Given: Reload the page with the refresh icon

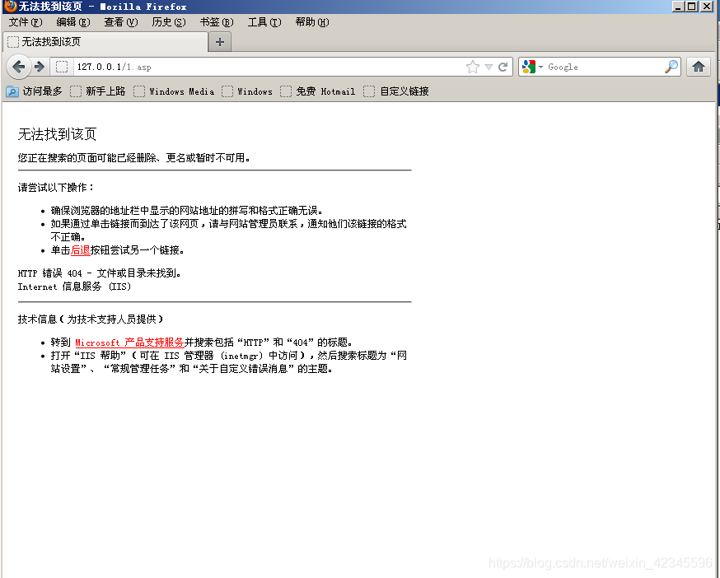Looking at the screenshot, I should pyautogui.click(x=503, y=67).
